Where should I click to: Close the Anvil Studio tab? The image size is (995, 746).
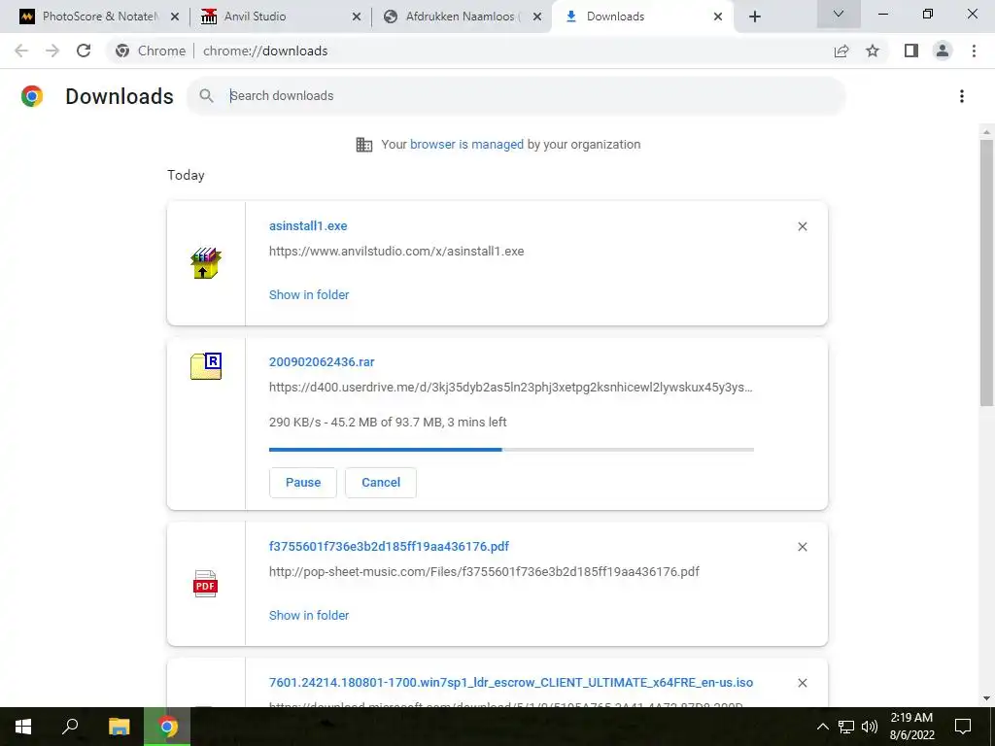click(357, 17)
